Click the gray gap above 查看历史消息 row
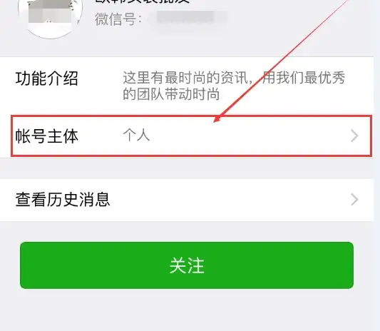Image resolution: width=380 pixels, height=331 pixels. coord(187,168)
